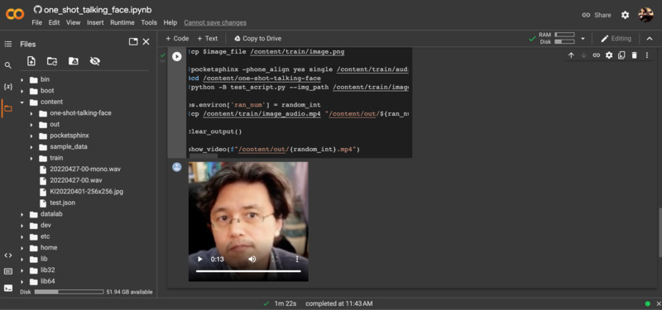Open the Edit menu
The height and width of the screenshot is (310, 662).
(54, 23)
